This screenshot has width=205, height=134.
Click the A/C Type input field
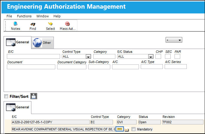pyautogui.click(x=152, y=67)
